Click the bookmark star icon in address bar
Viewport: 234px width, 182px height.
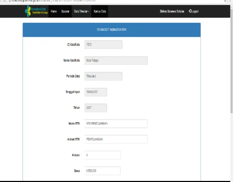pyautogui.click(x=225, y=1)
